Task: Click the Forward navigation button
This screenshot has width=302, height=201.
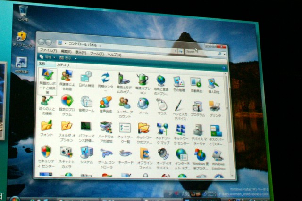Action: [49, 42]
